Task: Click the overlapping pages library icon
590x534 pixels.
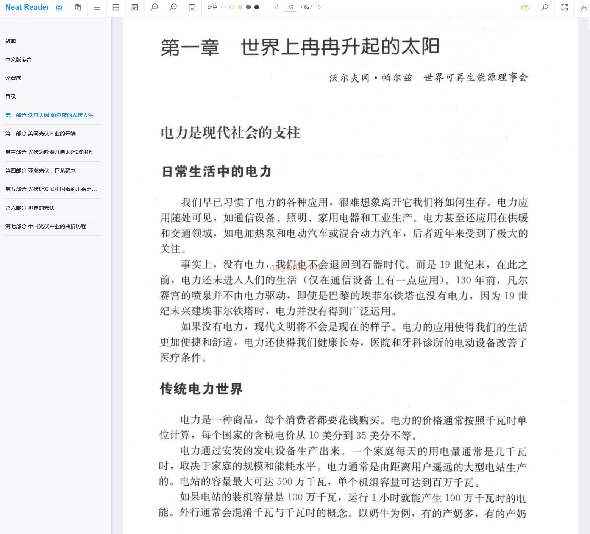Action: tap(78, 7)
